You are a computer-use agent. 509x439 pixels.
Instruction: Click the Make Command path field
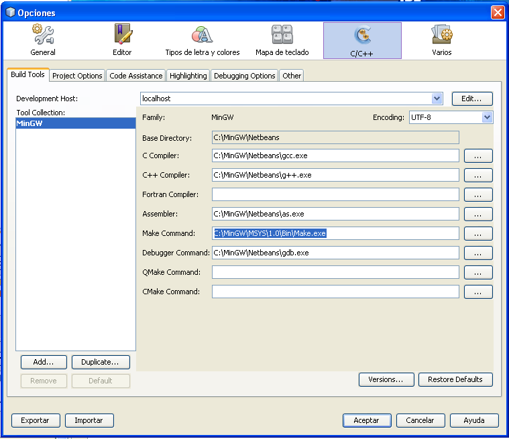[x=335, y=233]
